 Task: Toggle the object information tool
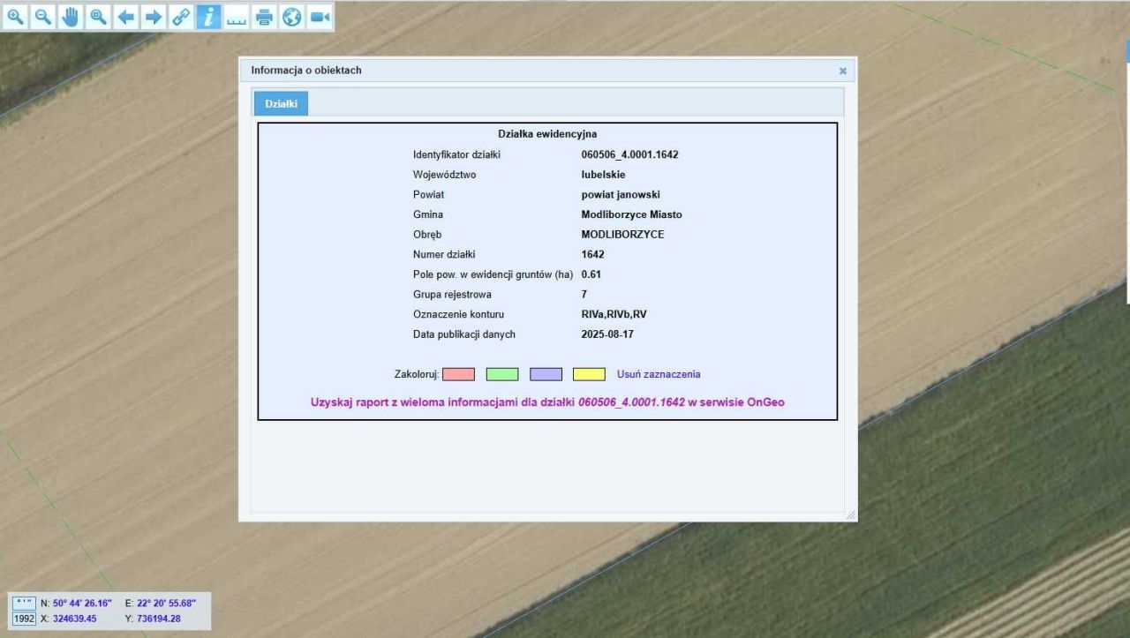[x=208, y=16]
